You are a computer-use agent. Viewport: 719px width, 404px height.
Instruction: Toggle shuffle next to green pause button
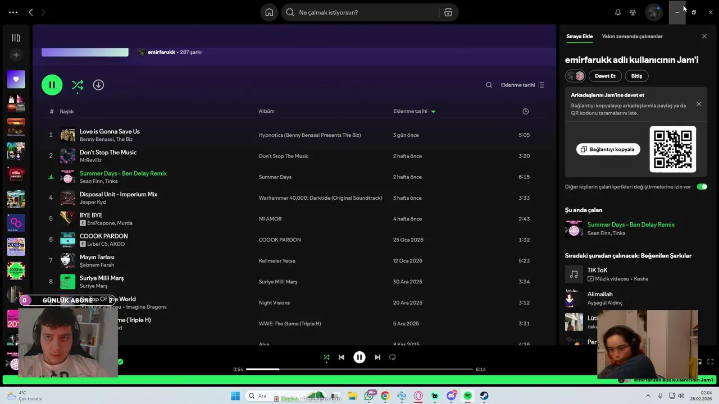pyautogui.click(x=78, y=85)
